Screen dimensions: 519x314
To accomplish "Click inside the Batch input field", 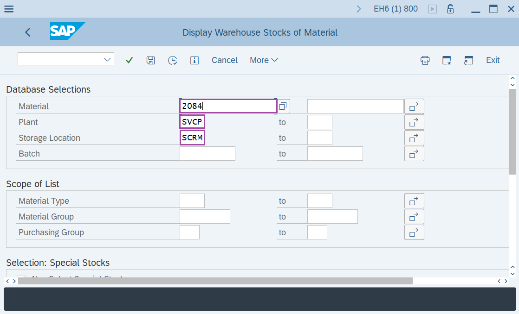I will point(207,153).
